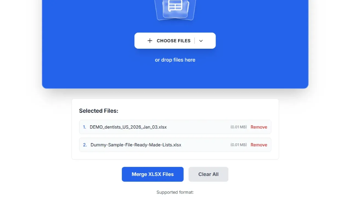Click the plus icon inside CHOOSE FILES

(150, 40)
